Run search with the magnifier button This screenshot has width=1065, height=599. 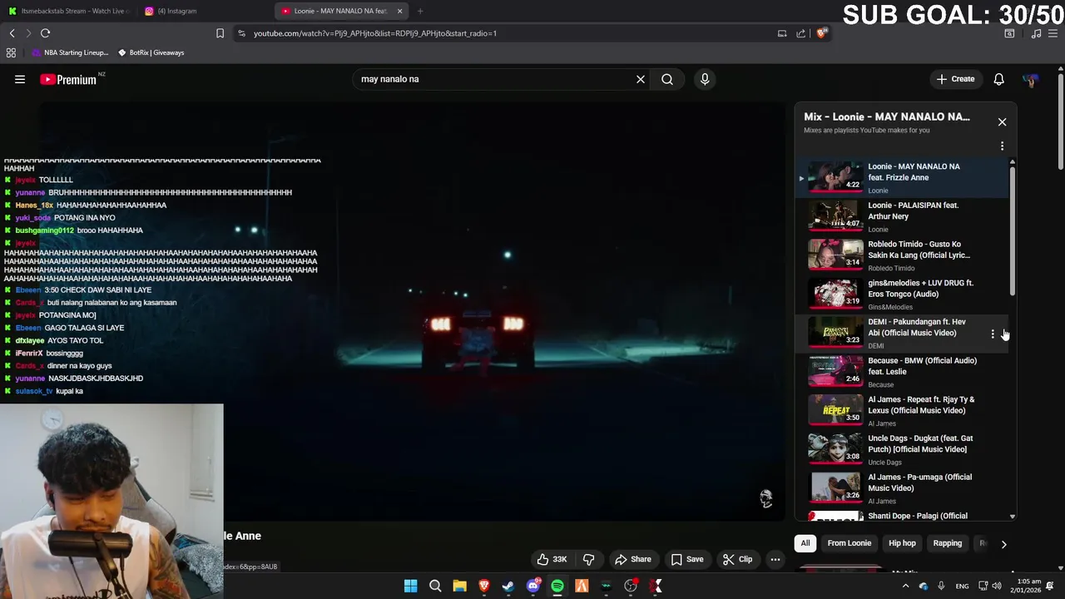(x=667, y=79)
